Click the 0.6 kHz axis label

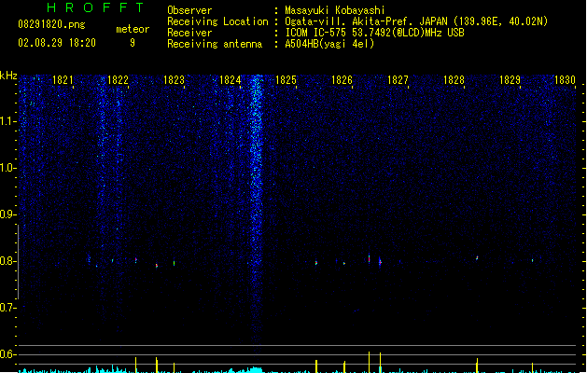[x=8, y=354]
